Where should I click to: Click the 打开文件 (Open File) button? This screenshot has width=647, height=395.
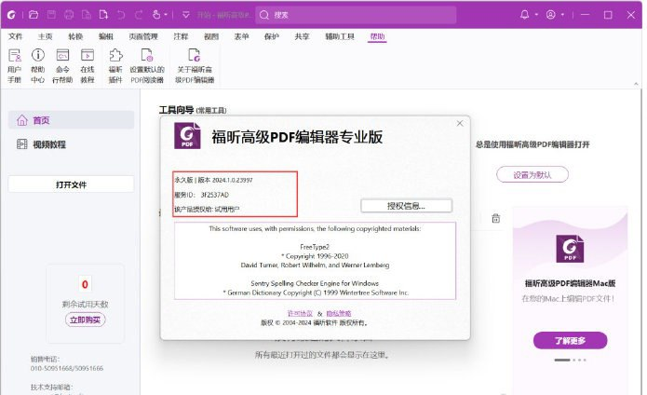click(x=71, y=184)
